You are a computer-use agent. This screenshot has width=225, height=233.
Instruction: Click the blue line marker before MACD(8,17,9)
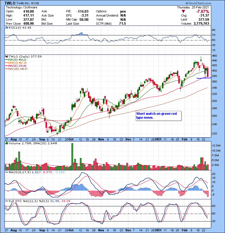click(6, 172)
